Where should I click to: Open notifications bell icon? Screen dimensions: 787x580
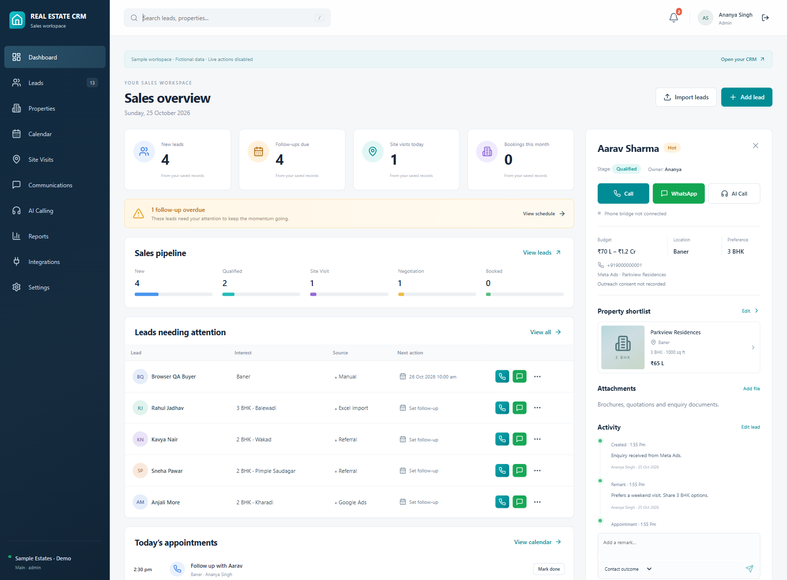click(x=674, y=18)
